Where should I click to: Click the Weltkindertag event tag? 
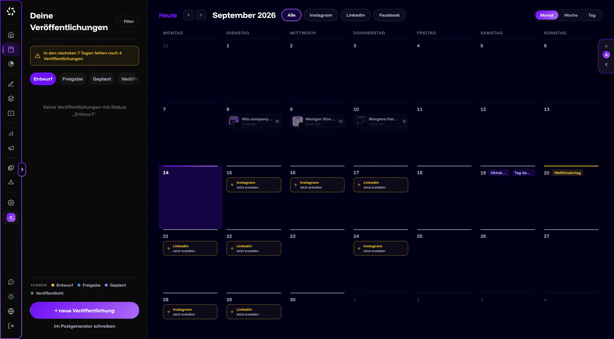click(x=567, y=173)
